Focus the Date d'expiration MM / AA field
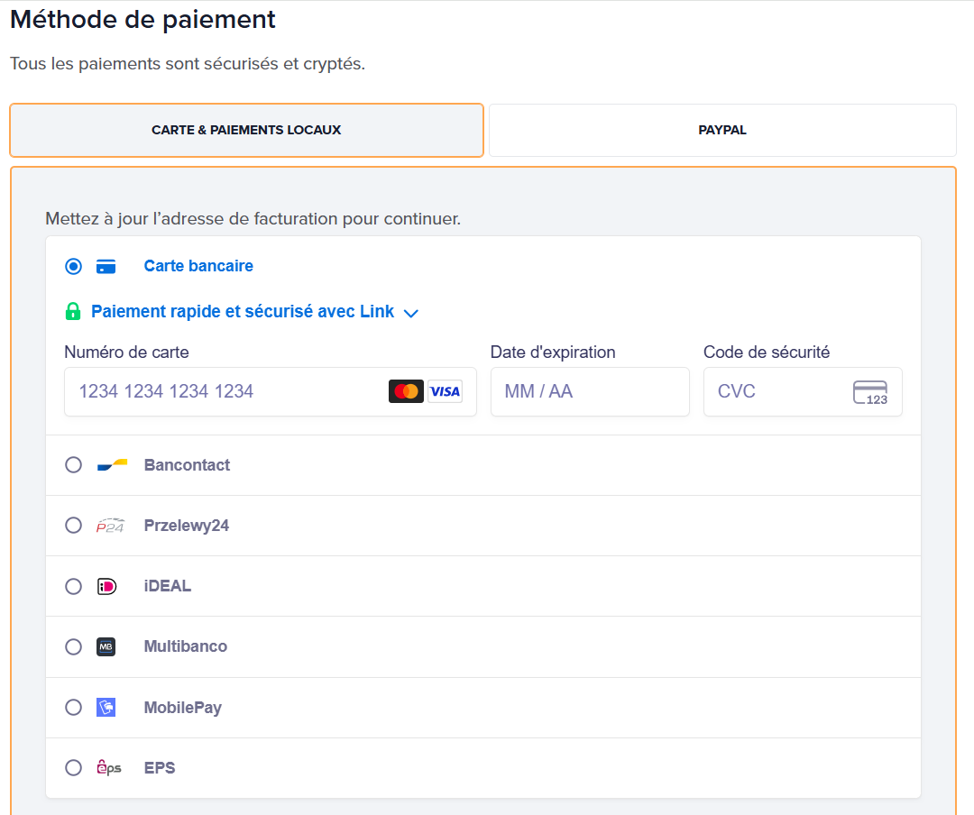This screenshot has width=974, height=815. (x=590, y=391)
